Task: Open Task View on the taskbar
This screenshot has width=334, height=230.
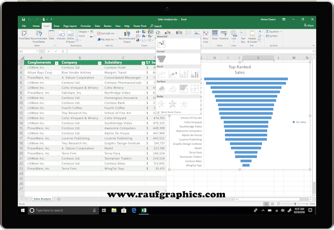Action: tap(104, 210)
